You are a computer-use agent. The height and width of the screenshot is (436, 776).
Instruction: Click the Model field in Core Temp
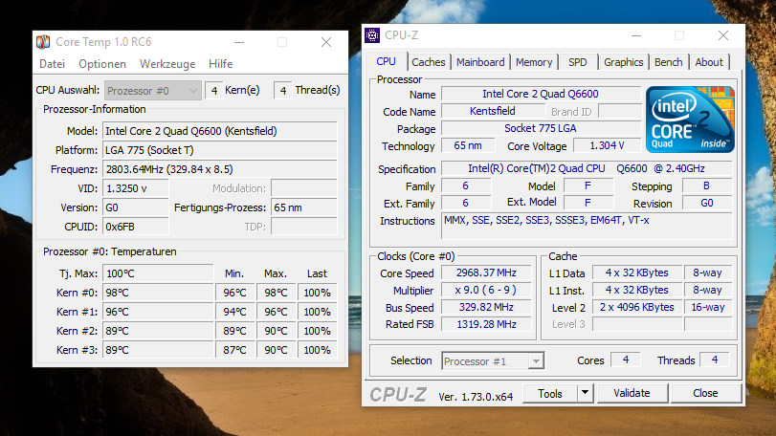coord(220,131)
